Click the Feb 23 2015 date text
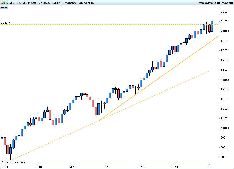The height and width of the screenshot is (169, 234). [86, 3]
